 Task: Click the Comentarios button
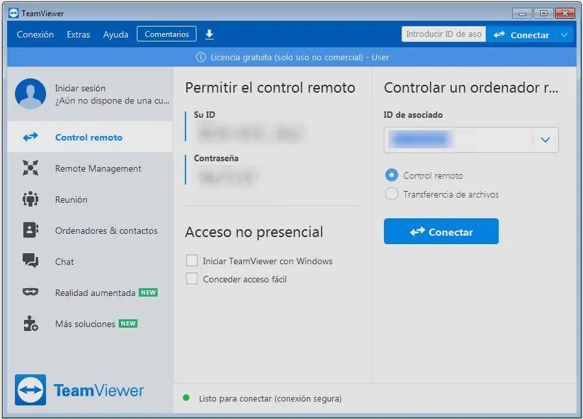[x=167, y=34]
